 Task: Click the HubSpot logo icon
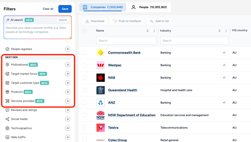point(115,21)
